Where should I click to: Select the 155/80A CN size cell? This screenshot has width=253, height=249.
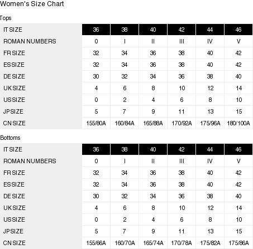(96, 123)
